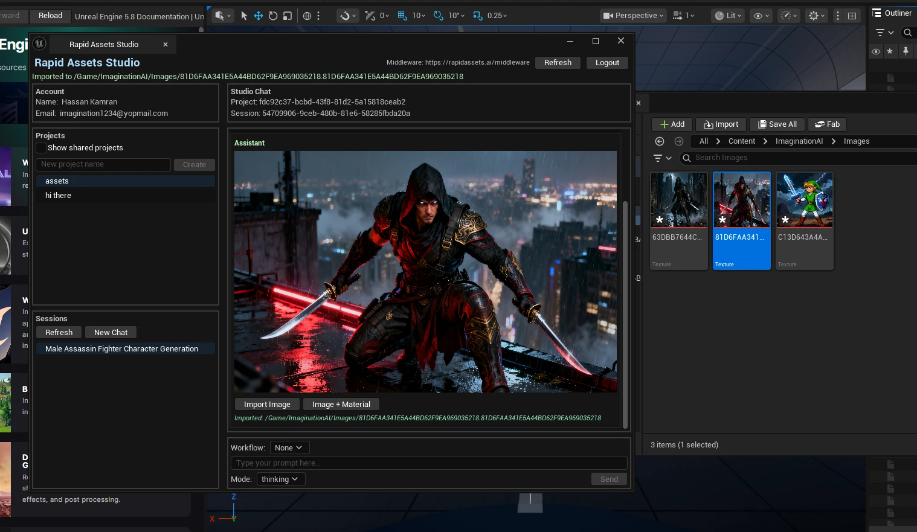Click Refresh under Sessions
The image size is (917, 532).
point(59,332)
